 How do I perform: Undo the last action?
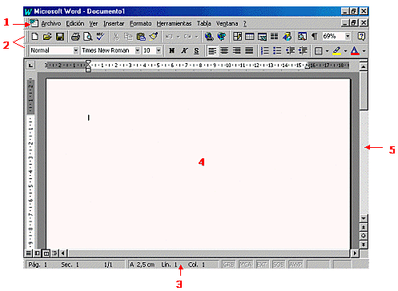(169, 37)
